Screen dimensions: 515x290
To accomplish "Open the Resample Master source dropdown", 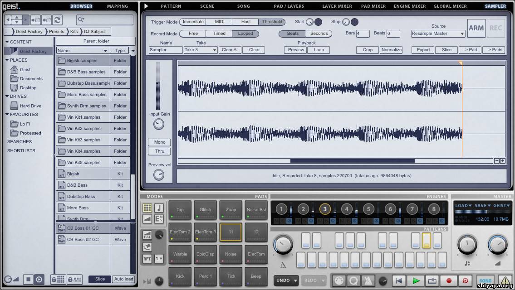I will [x=438, y=34].
